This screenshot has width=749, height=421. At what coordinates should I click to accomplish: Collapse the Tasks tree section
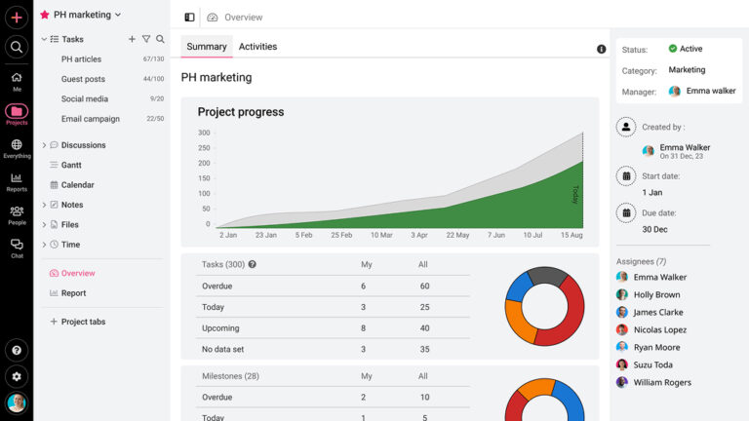pos(44,39)
